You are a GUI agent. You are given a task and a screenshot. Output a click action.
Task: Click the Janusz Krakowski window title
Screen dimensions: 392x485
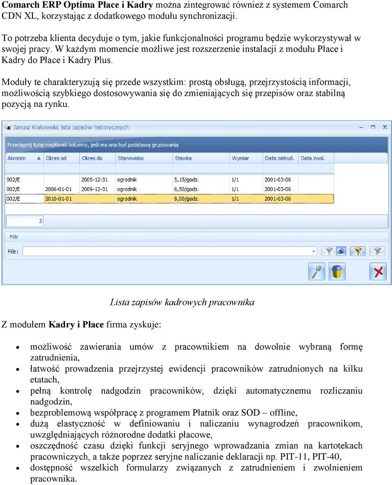click(71, 127)
